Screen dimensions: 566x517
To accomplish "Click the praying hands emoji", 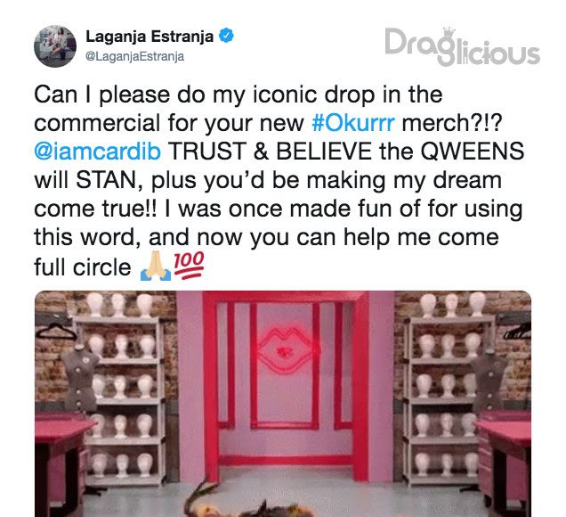I will coord(155,266).
